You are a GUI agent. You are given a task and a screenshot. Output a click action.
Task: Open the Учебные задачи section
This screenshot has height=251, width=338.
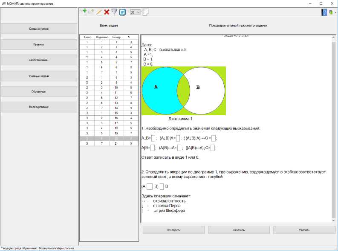[39, 76]
